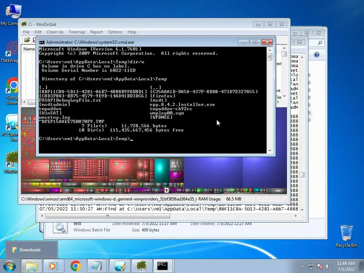
Task: Close the cmd.exe window
Action: pyautogui.click(x=267, y=42)
